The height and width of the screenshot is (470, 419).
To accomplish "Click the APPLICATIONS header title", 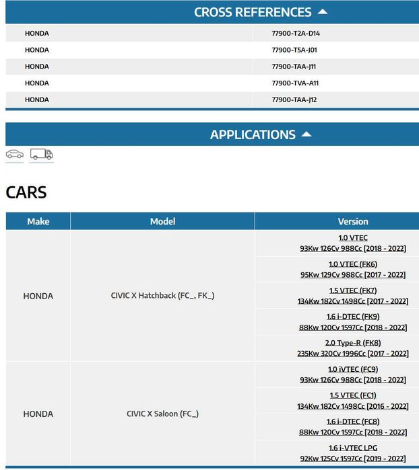I will click(x=253, y=134).
